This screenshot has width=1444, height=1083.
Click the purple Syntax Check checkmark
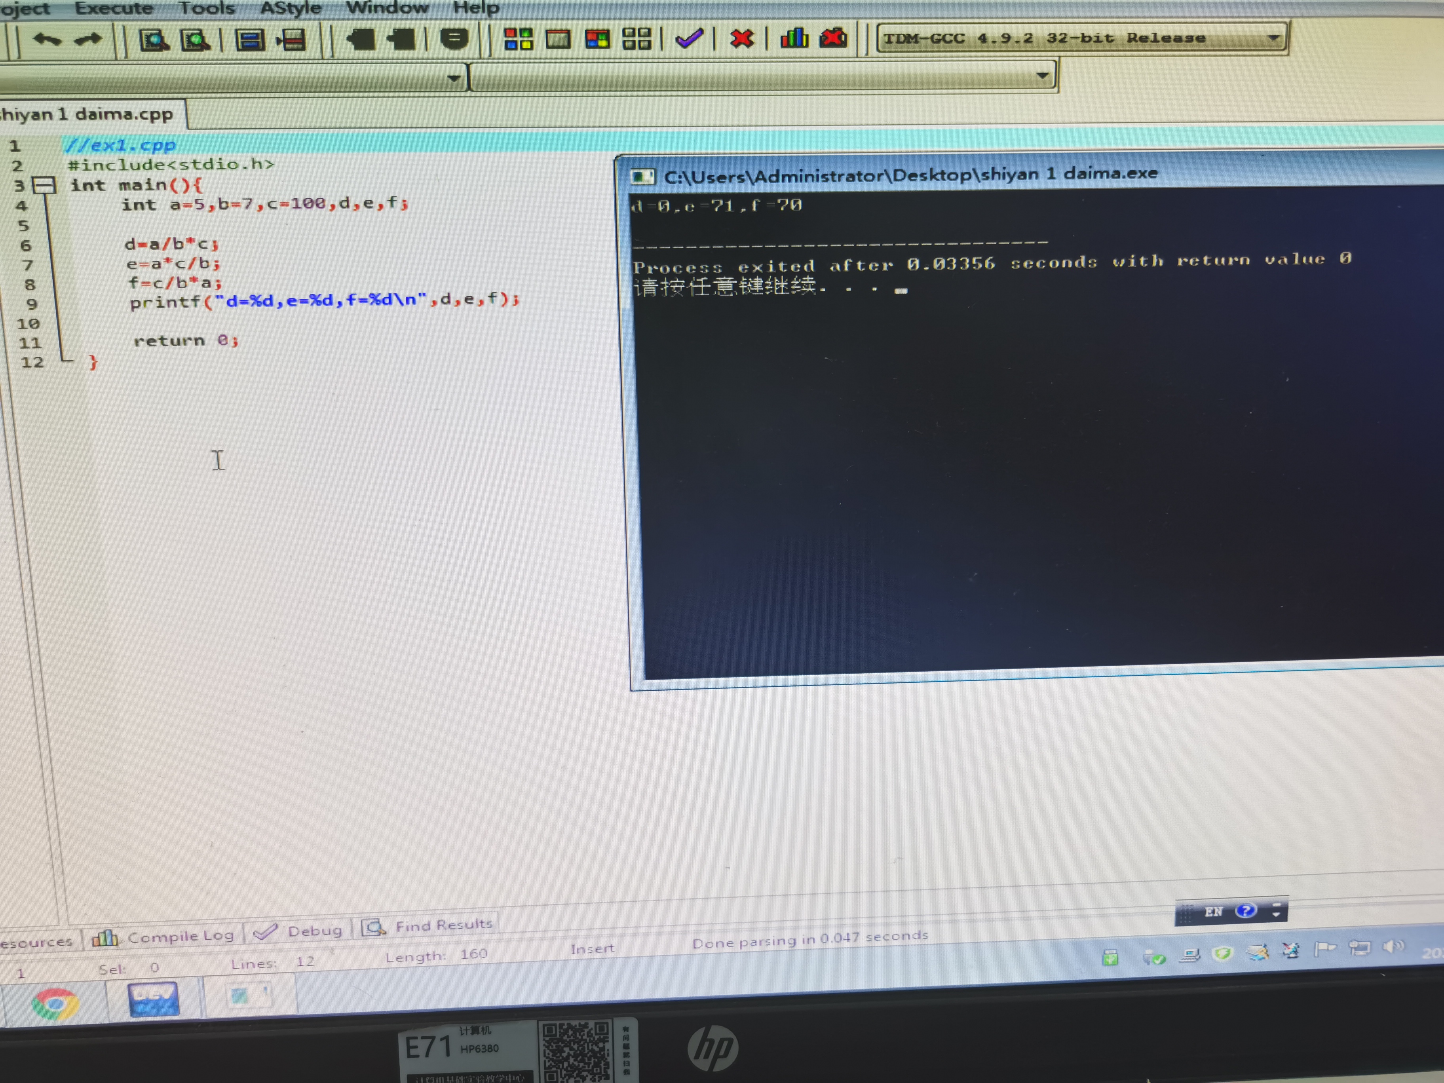tap(689, 38)
